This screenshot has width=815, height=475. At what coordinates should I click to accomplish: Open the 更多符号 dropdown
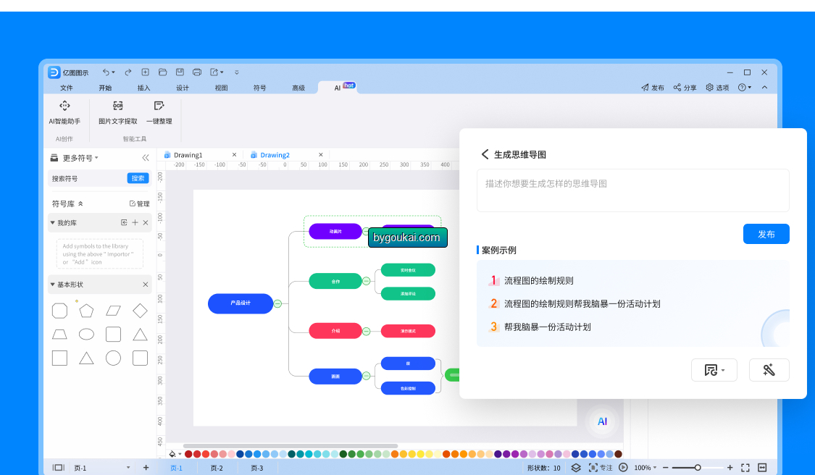pos(80,158)
